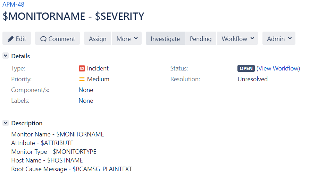The image size is (335, 184).
Task: Click the Component/s value None
Action: point(86,90)
